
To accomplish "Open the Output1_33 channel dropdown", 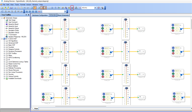I will pos(143,29).
